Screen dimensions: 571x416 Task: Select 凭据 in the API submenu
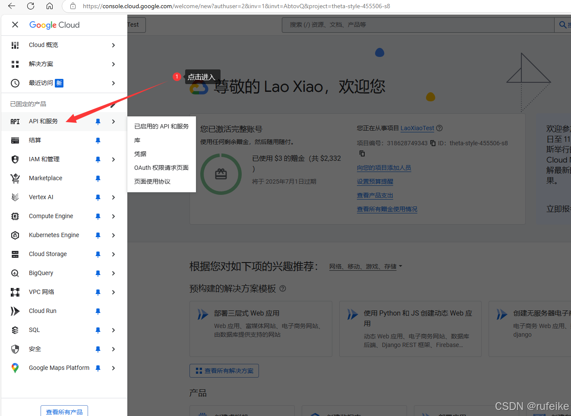click(161, 154)
